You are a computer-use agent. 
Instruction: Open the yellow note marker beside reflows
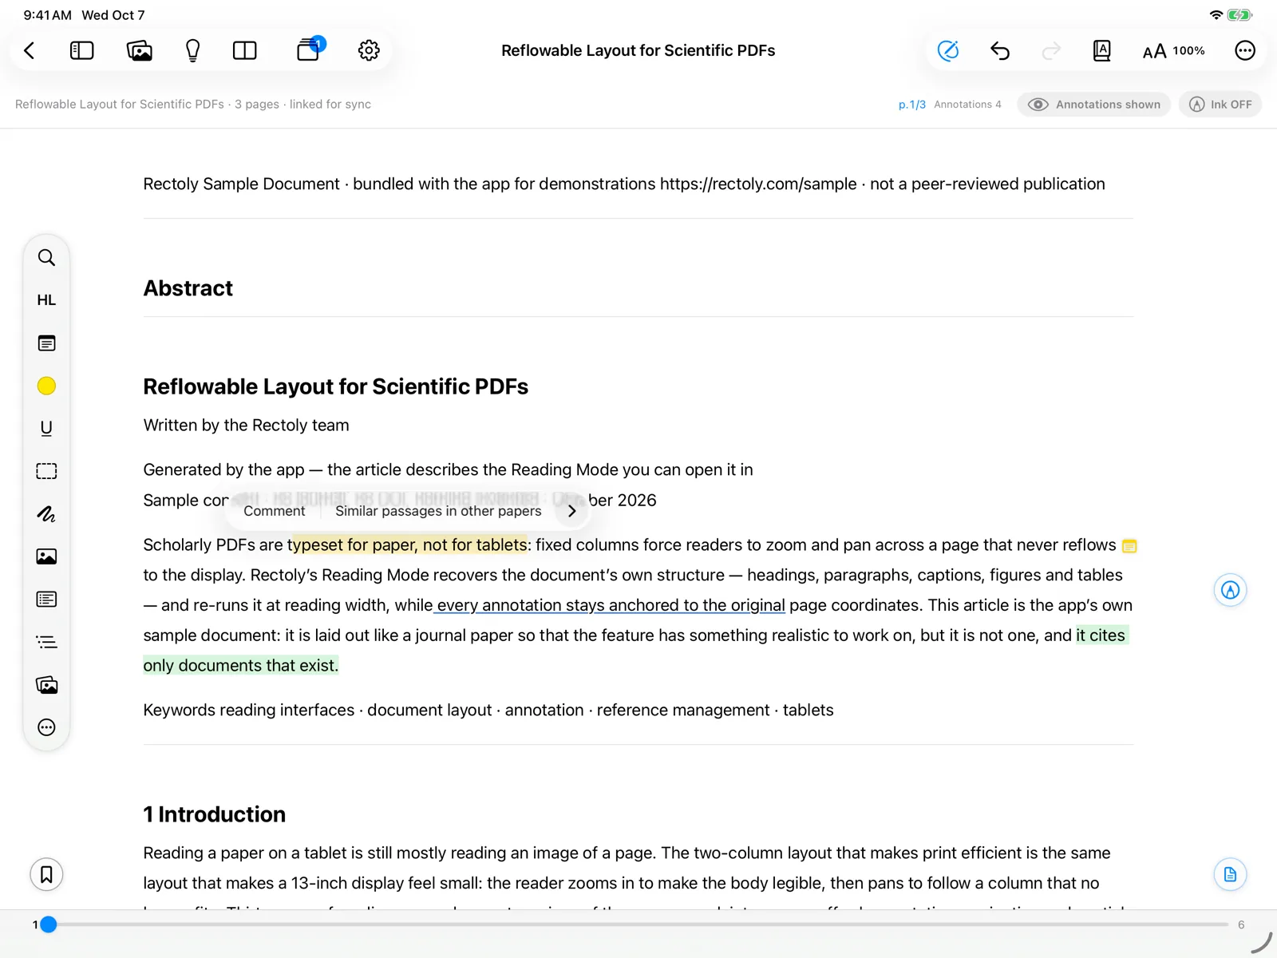click(x=1129, y=546)
